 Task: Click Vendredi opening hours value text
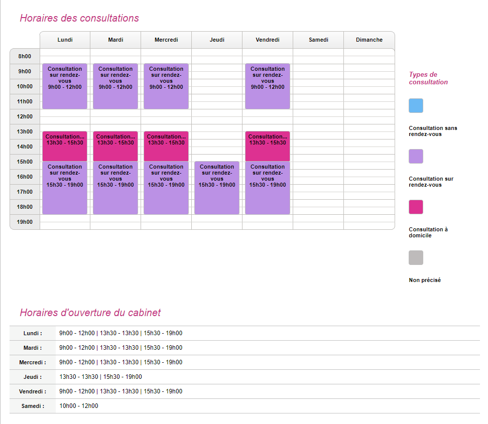coord(121,391)
